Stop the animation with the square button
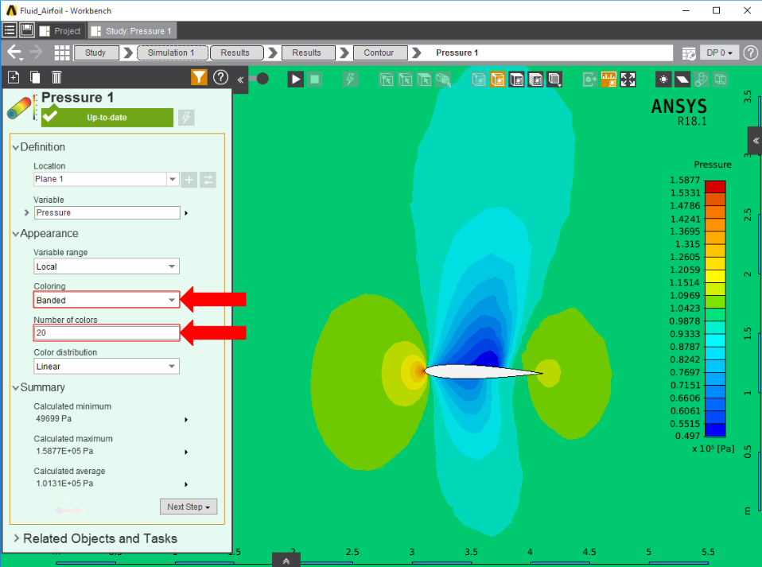 314,79
